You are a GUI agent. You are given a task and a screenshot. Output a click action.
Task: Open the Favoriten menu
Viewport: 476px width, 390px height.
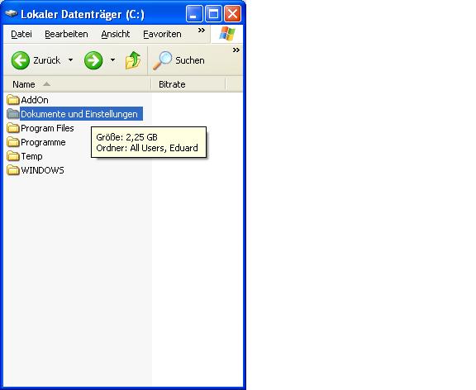click(162, 34)
